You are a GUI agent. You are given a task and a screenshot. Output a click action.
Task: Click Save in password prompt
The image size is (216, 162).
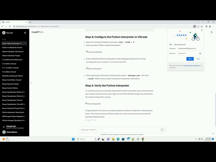pos(190,59)
